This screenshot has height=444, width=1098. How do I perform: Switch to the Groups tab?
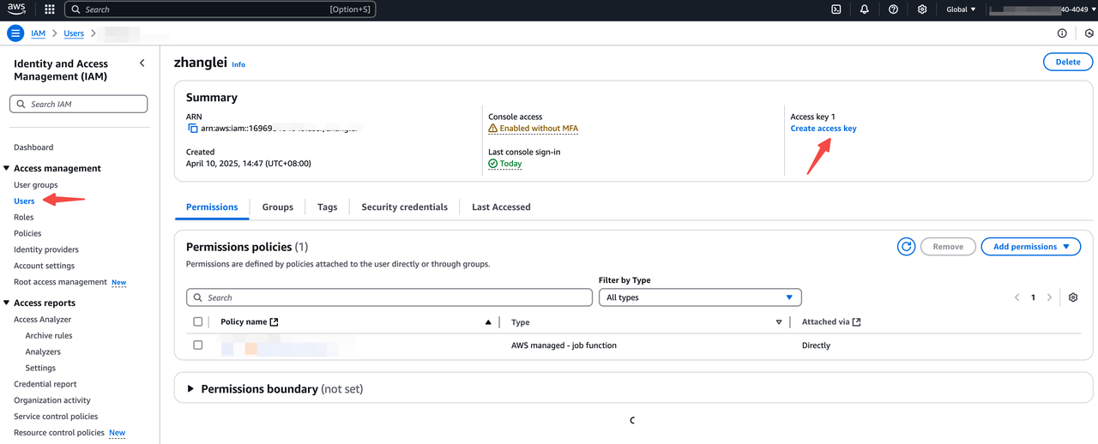click(x=277, y=207)
